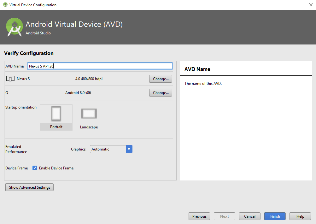Image resolution: width=316 pixels, height=224 pixels.
Task: Click the Nexus S device icon
Action: click(x=10, y=79)
